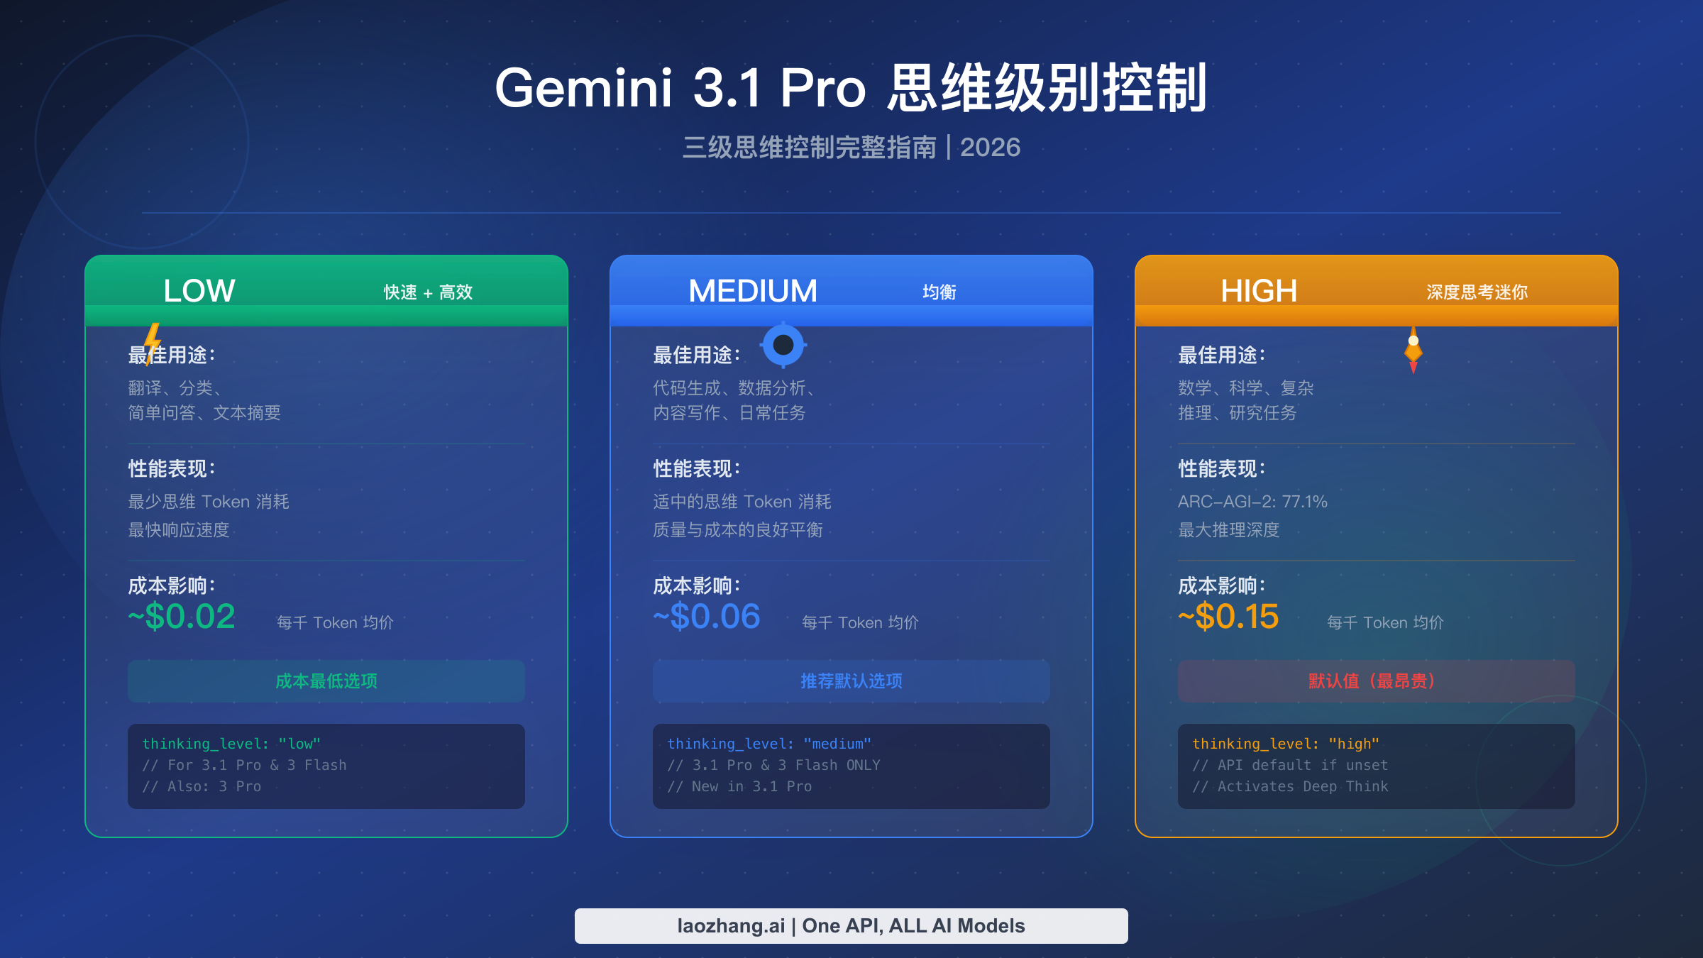Select the orange HIGH card header
The height and width of the screenshot is (958, 1703).
[1377, 291]
